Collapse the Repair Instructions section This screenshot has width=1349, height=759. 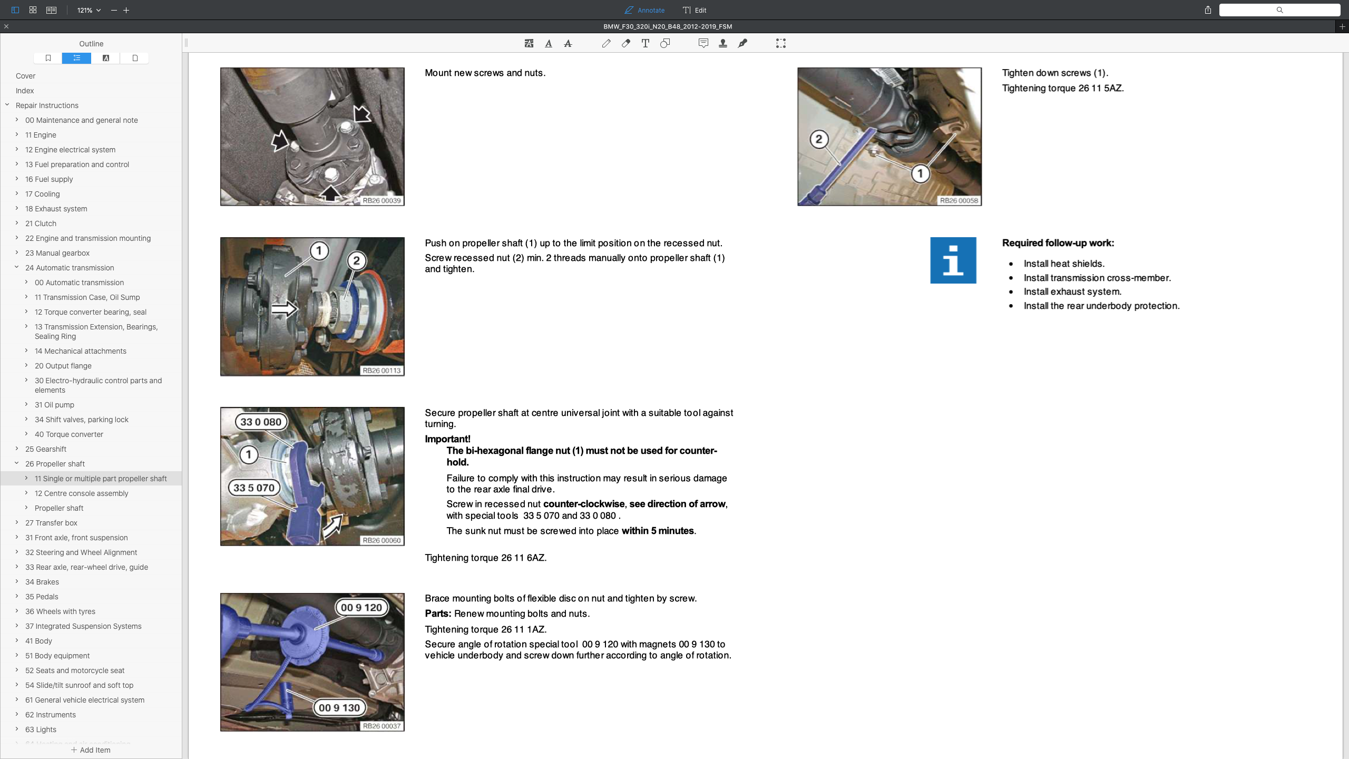click(x=7, y=105)
